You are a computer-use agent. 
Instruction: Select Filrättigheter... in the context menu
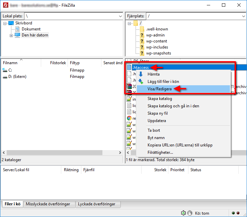click(x=160, y=152)
